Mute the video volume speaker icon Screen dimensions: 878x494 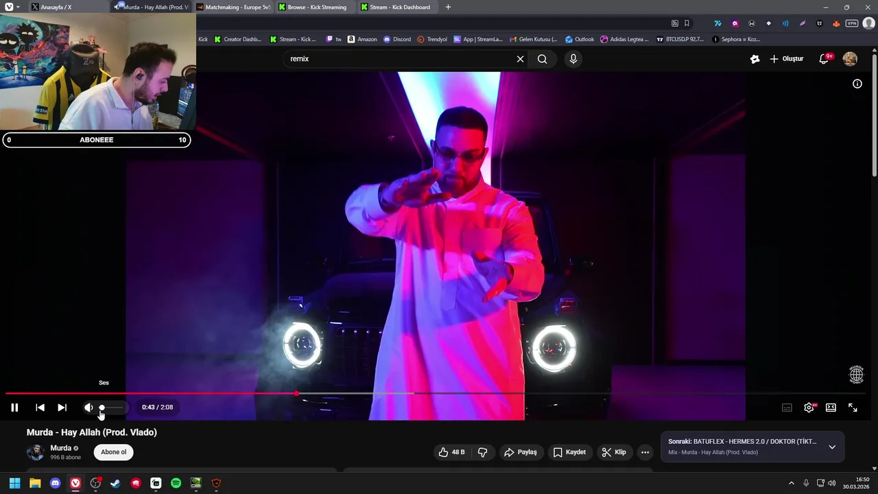pos(88,408)
